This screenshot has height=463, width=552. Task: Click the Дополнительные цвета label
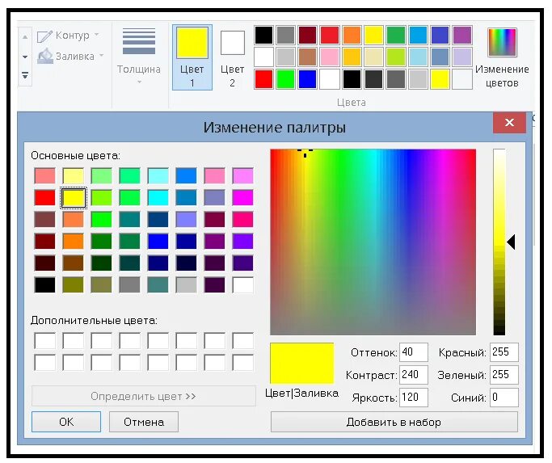point(94,321)
